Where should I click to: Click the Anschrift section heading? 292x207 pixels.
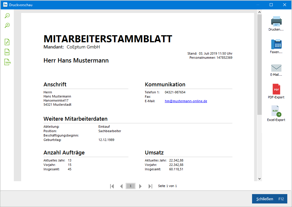coord(55,85)
